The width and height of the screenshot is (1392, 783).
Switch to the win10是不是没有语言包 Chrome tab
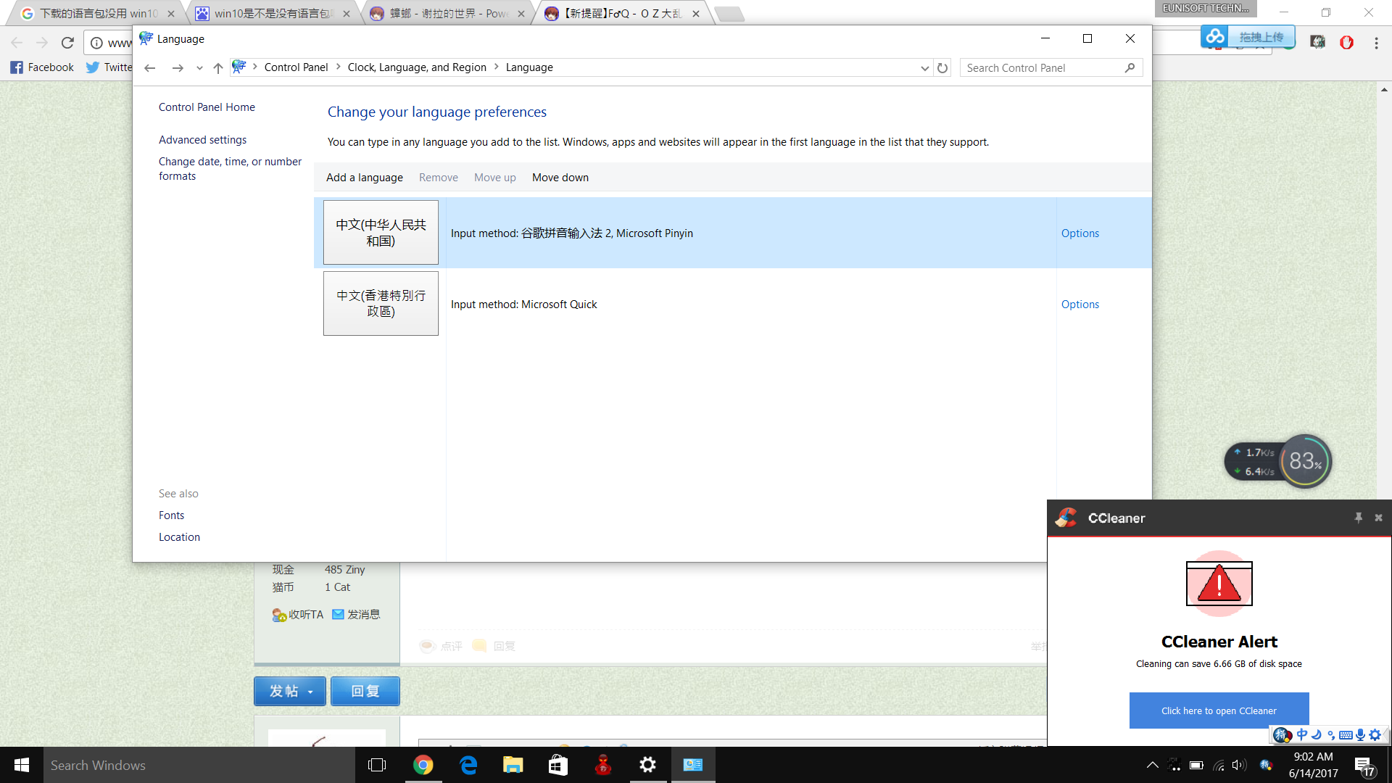[272, 13]
